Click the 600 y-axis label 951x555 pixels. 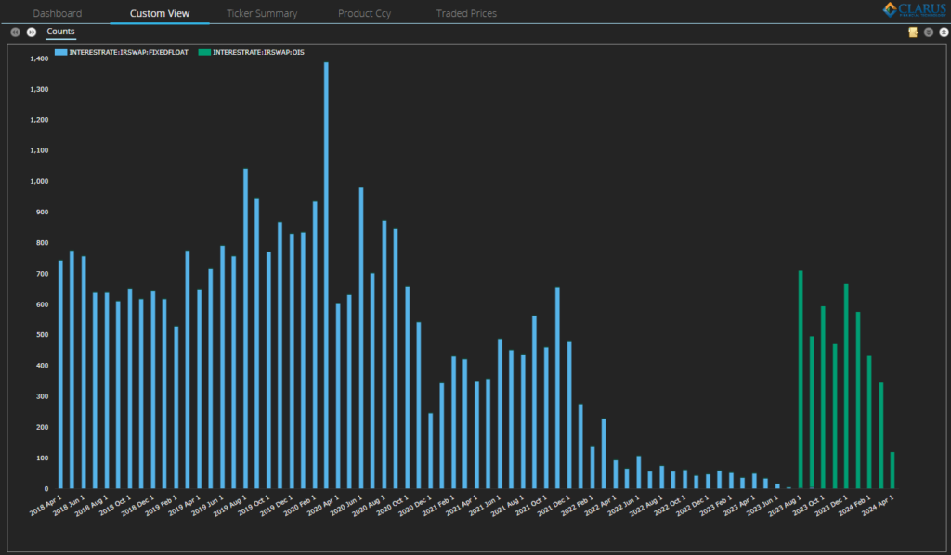[43, 304]
